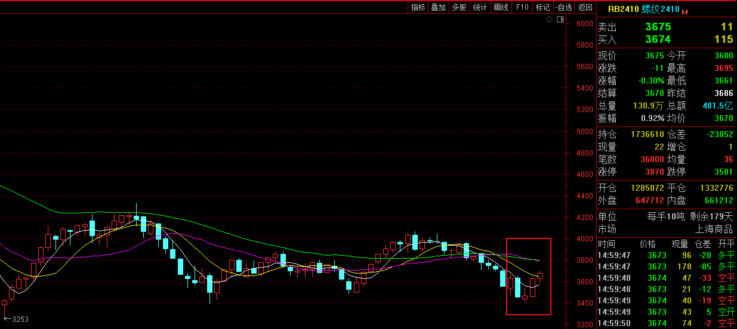Click the 标记 mark button
The image size is (737, 329).
tap(542, 7)
